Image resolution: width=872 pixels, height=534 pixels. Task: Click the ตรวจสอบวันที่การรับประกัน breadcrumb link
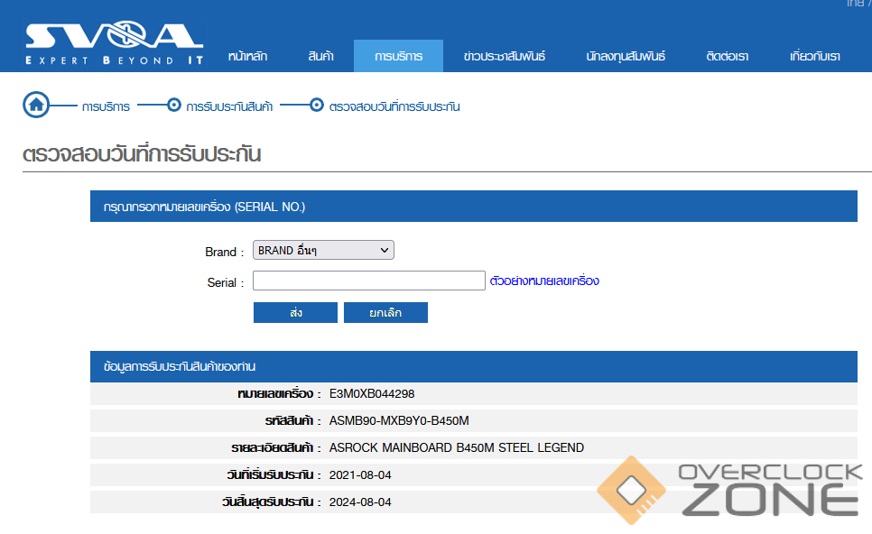[x=394, y=106]
